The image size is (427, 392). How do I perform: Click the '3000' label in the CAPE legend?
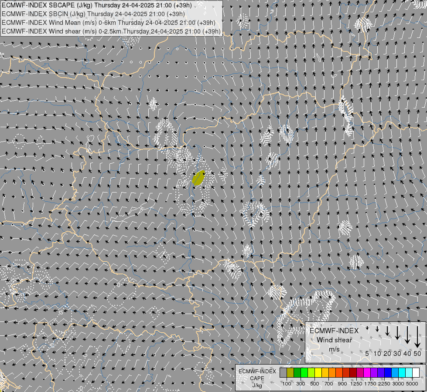[398, 384]
